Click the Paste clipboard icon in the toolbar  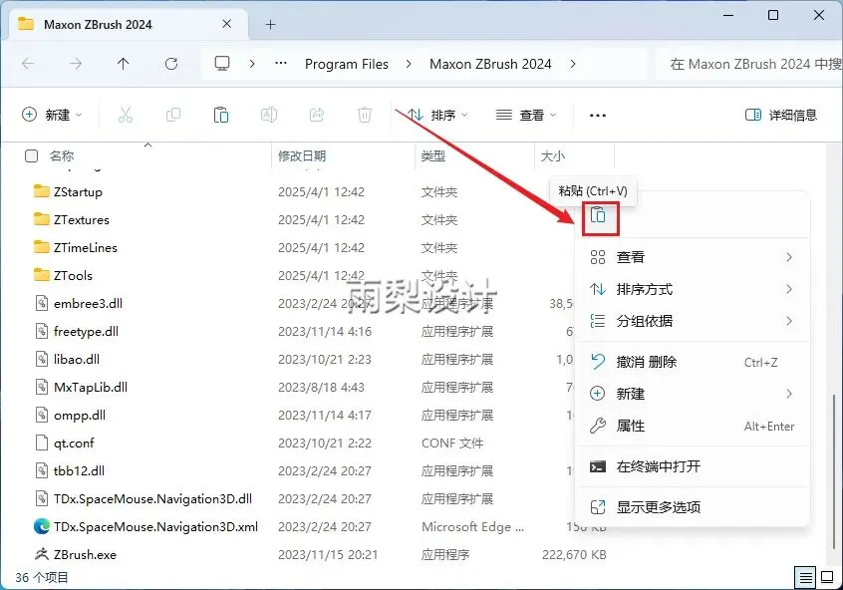(221, 115)
